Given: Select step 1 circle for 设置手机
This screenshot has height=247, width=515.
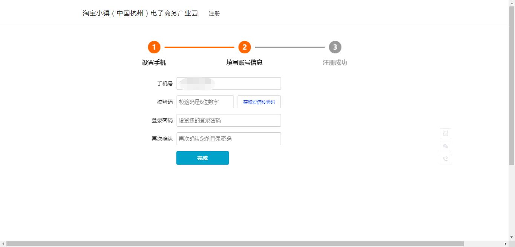Looking at the screenshot, I should tap(154, 47).
